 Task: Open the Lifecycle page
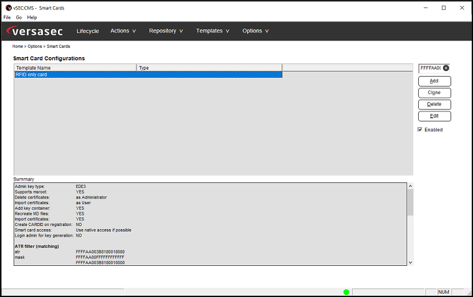click(x=88, y=31)
